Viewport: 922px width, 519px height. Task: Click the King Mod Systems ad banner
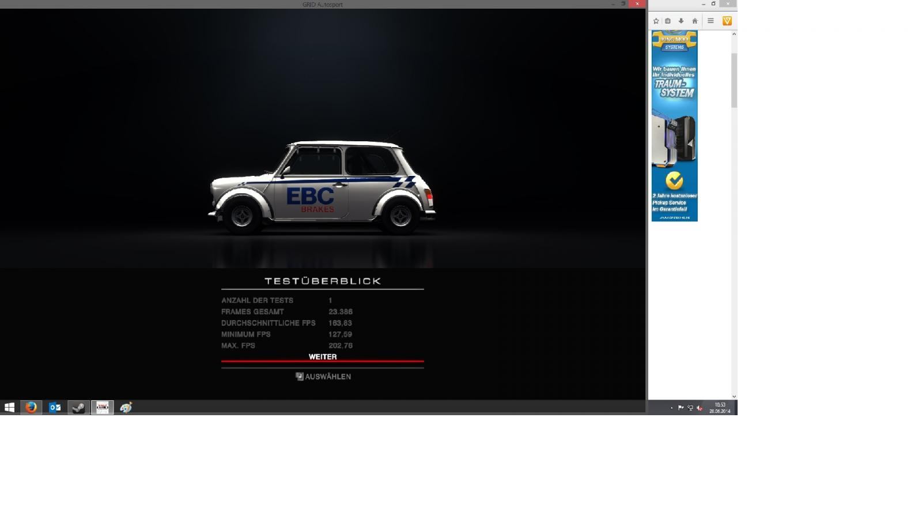[x=674, y=126]
